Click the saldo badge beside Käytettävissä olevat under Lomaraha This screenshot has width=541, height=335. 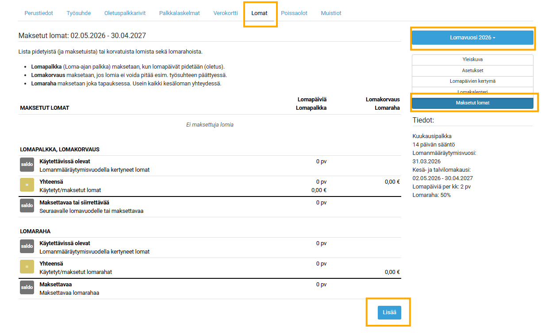(27, 246)
